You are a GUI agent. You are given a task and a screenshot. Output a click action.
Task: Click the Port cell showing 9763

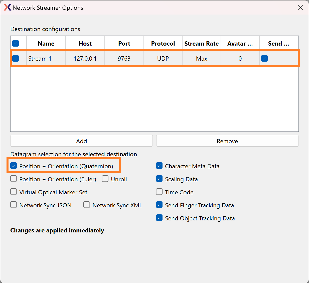pyautogui.click(x=124, y=59)
